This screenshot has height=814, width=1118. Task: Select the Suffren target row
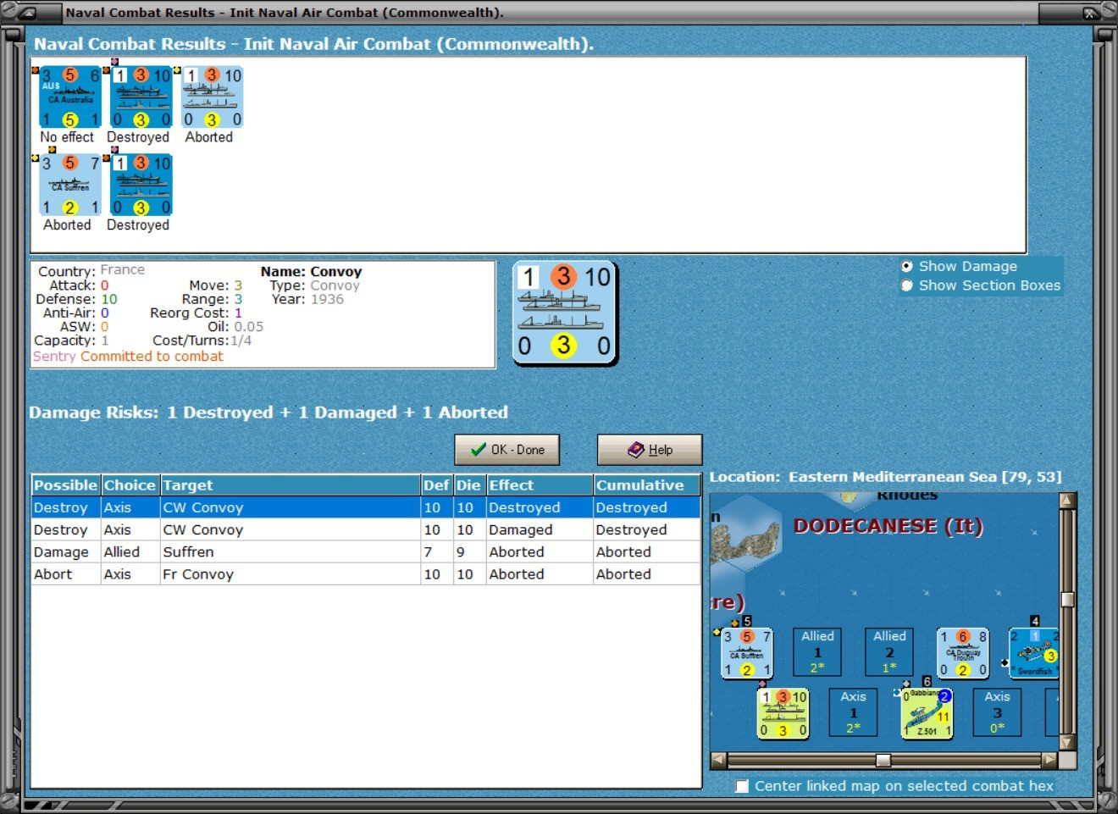coord(366,551)
